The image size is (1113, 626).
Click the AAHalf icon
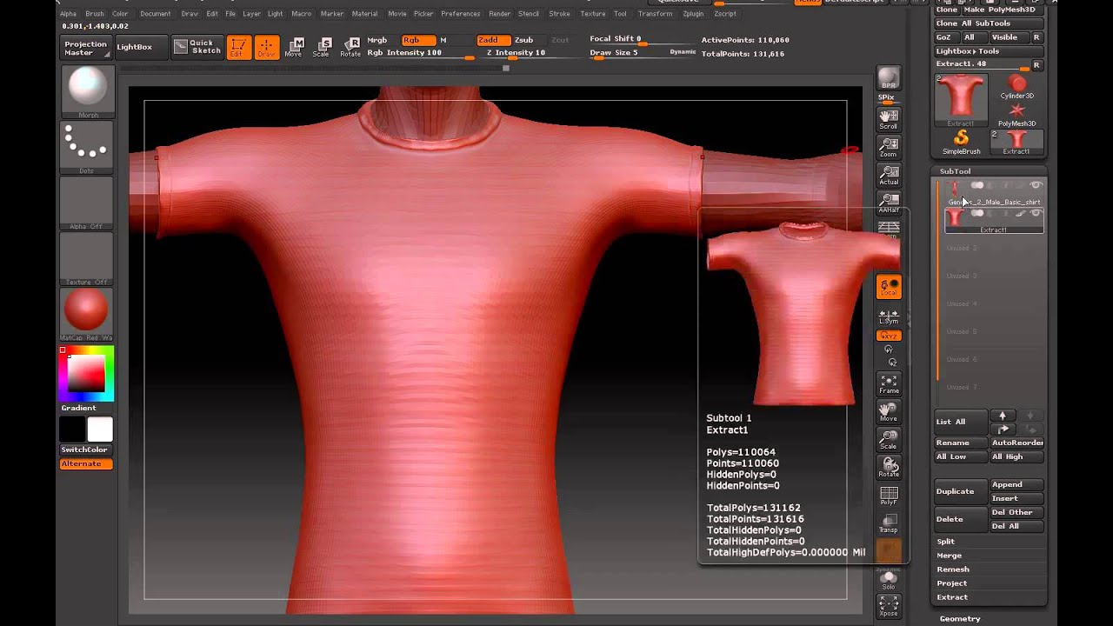tap(888, 203)
